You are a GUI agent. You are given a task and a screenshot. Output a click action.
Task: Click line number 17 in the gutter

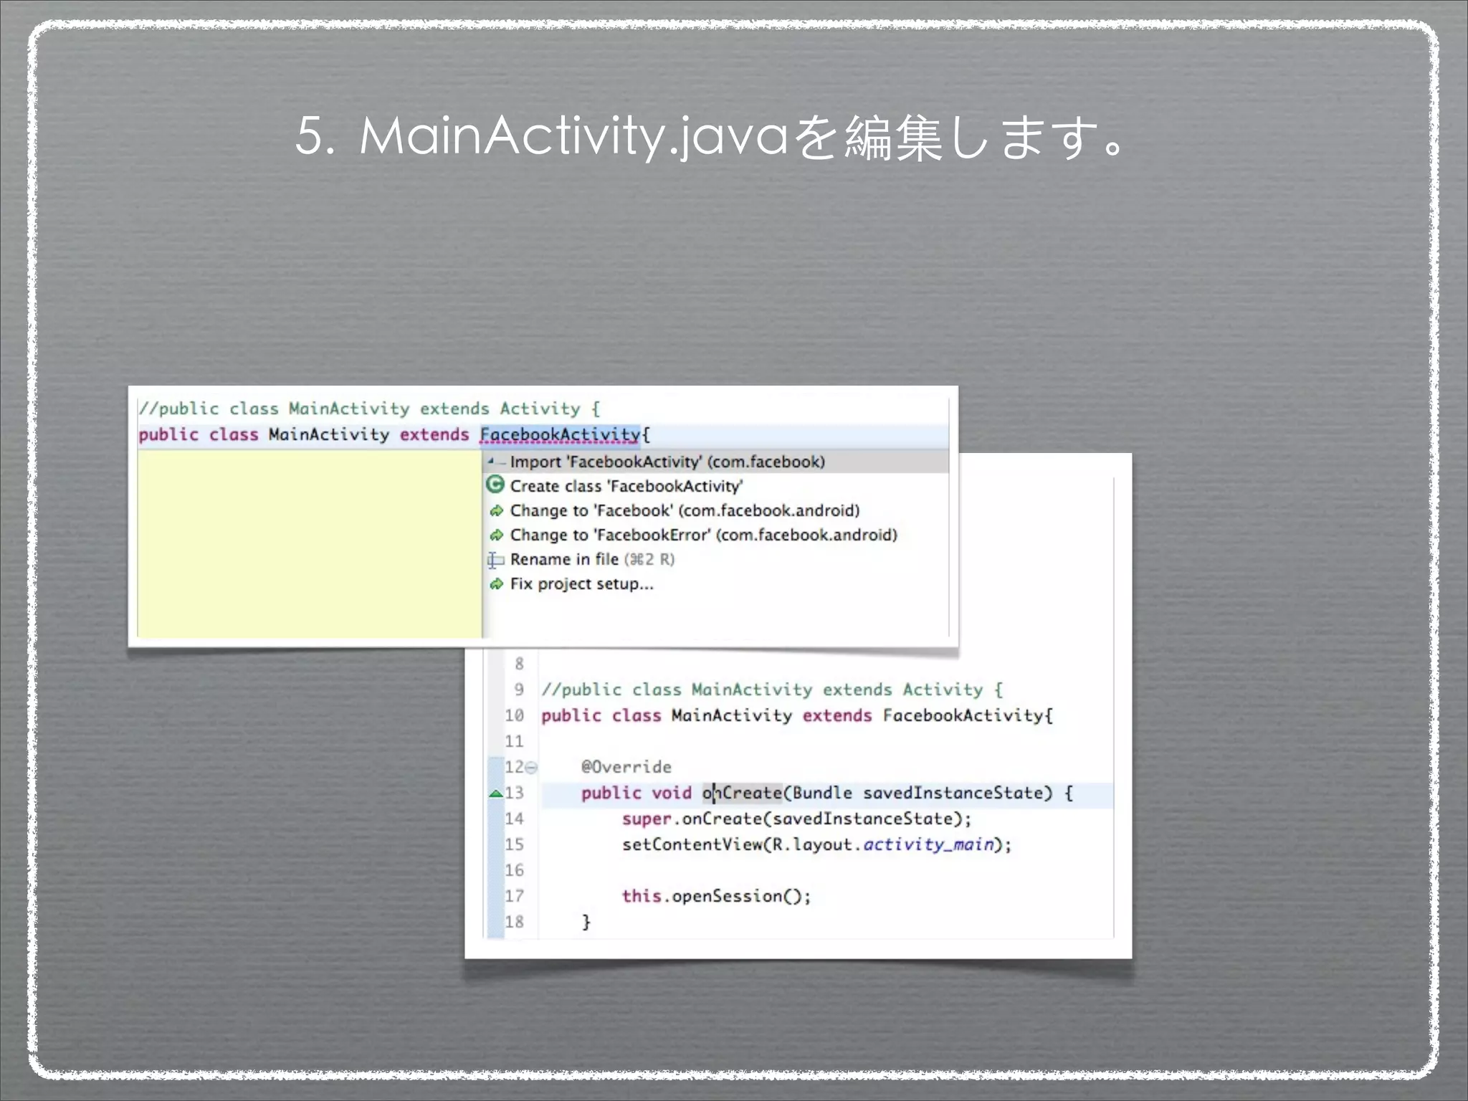(514, 896)
